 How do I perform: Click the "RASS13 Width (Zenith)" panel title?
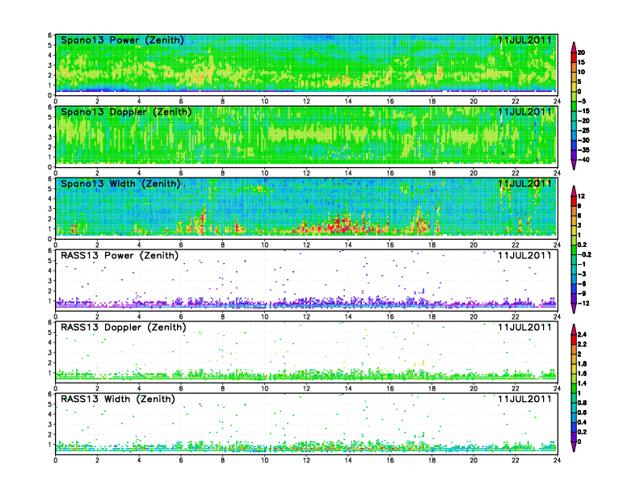[x=118, y=399]
